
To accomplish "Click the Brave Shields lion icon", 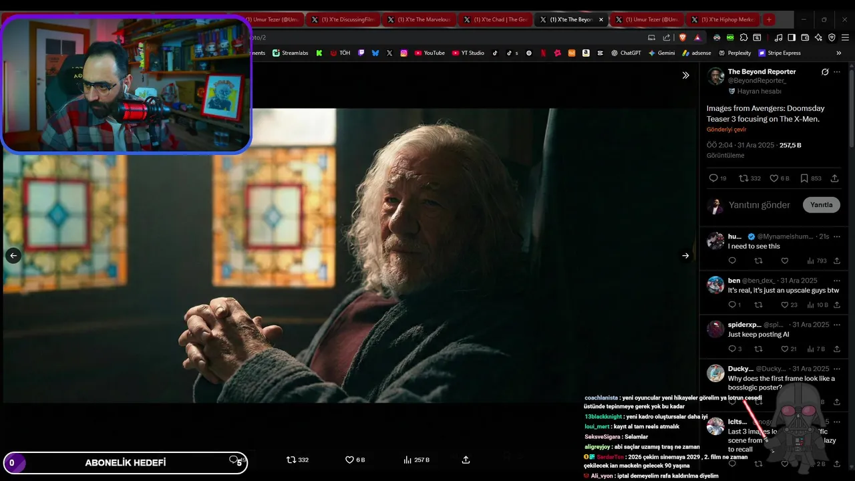I will click(x=683, y=37).
